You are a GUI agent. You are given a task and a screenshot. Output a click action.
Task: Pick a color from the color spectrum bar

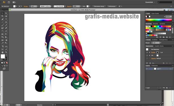coord(159,20)
